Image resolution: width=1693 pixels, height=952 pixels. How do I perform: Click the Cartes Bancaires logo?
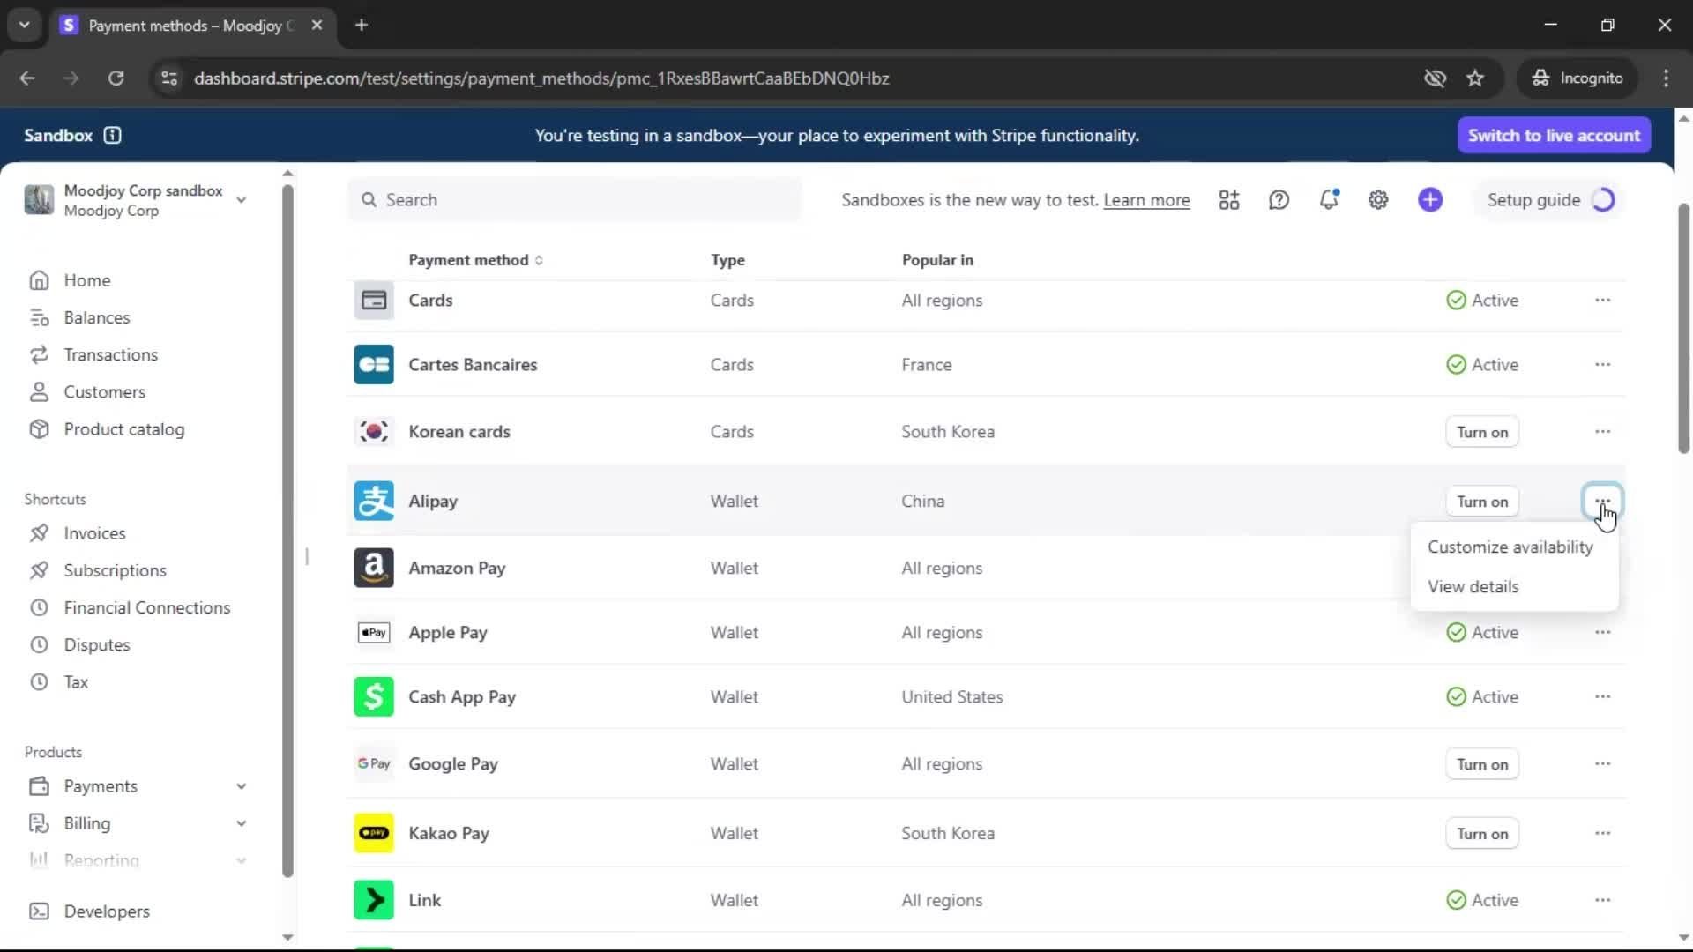point(374,364)
